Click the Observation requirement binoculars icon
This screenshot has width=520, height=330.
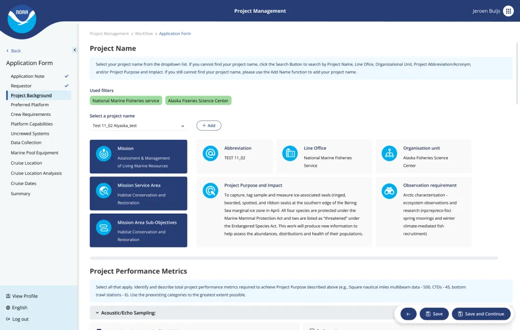pyautogui.click(x=389, y=190)
